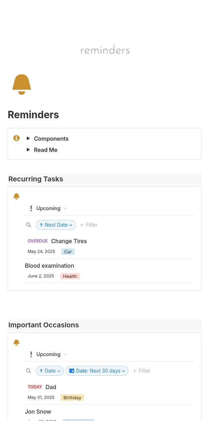
Task: Expand the Components toggle
Action: (x=28, y=139)
